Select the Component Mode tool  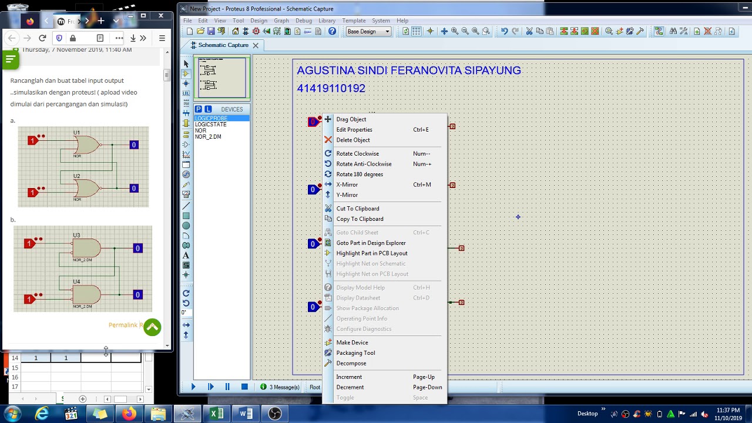click(186, 73)
